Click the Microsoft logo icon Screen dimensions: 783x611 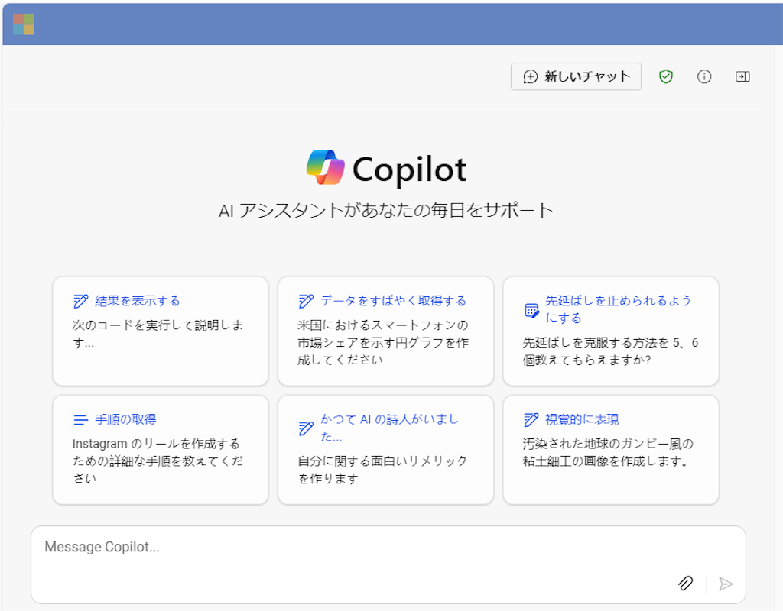24,24
